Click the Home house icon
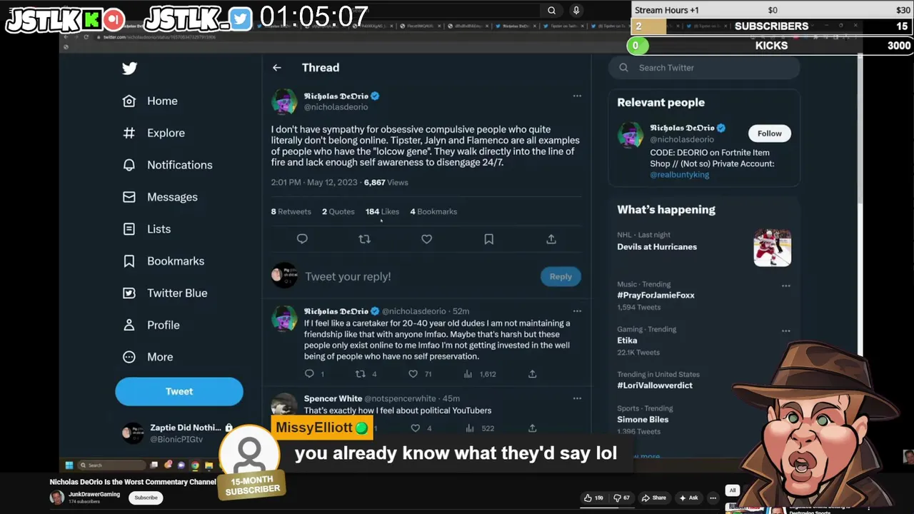 pos(129,101)
